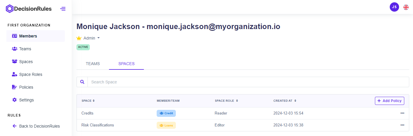This screenshot has height=136, width=413.
Task: Click the gold crown Admin icon
Action: (x=79, y=38)
